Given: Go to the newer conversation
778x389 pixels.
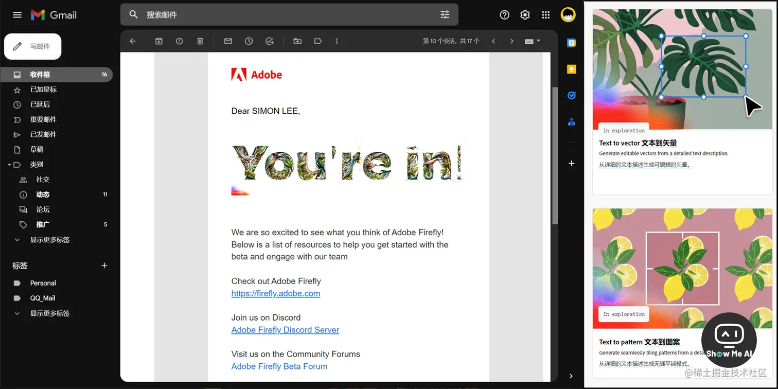Looking at the screenshot, I should [493, 41].
